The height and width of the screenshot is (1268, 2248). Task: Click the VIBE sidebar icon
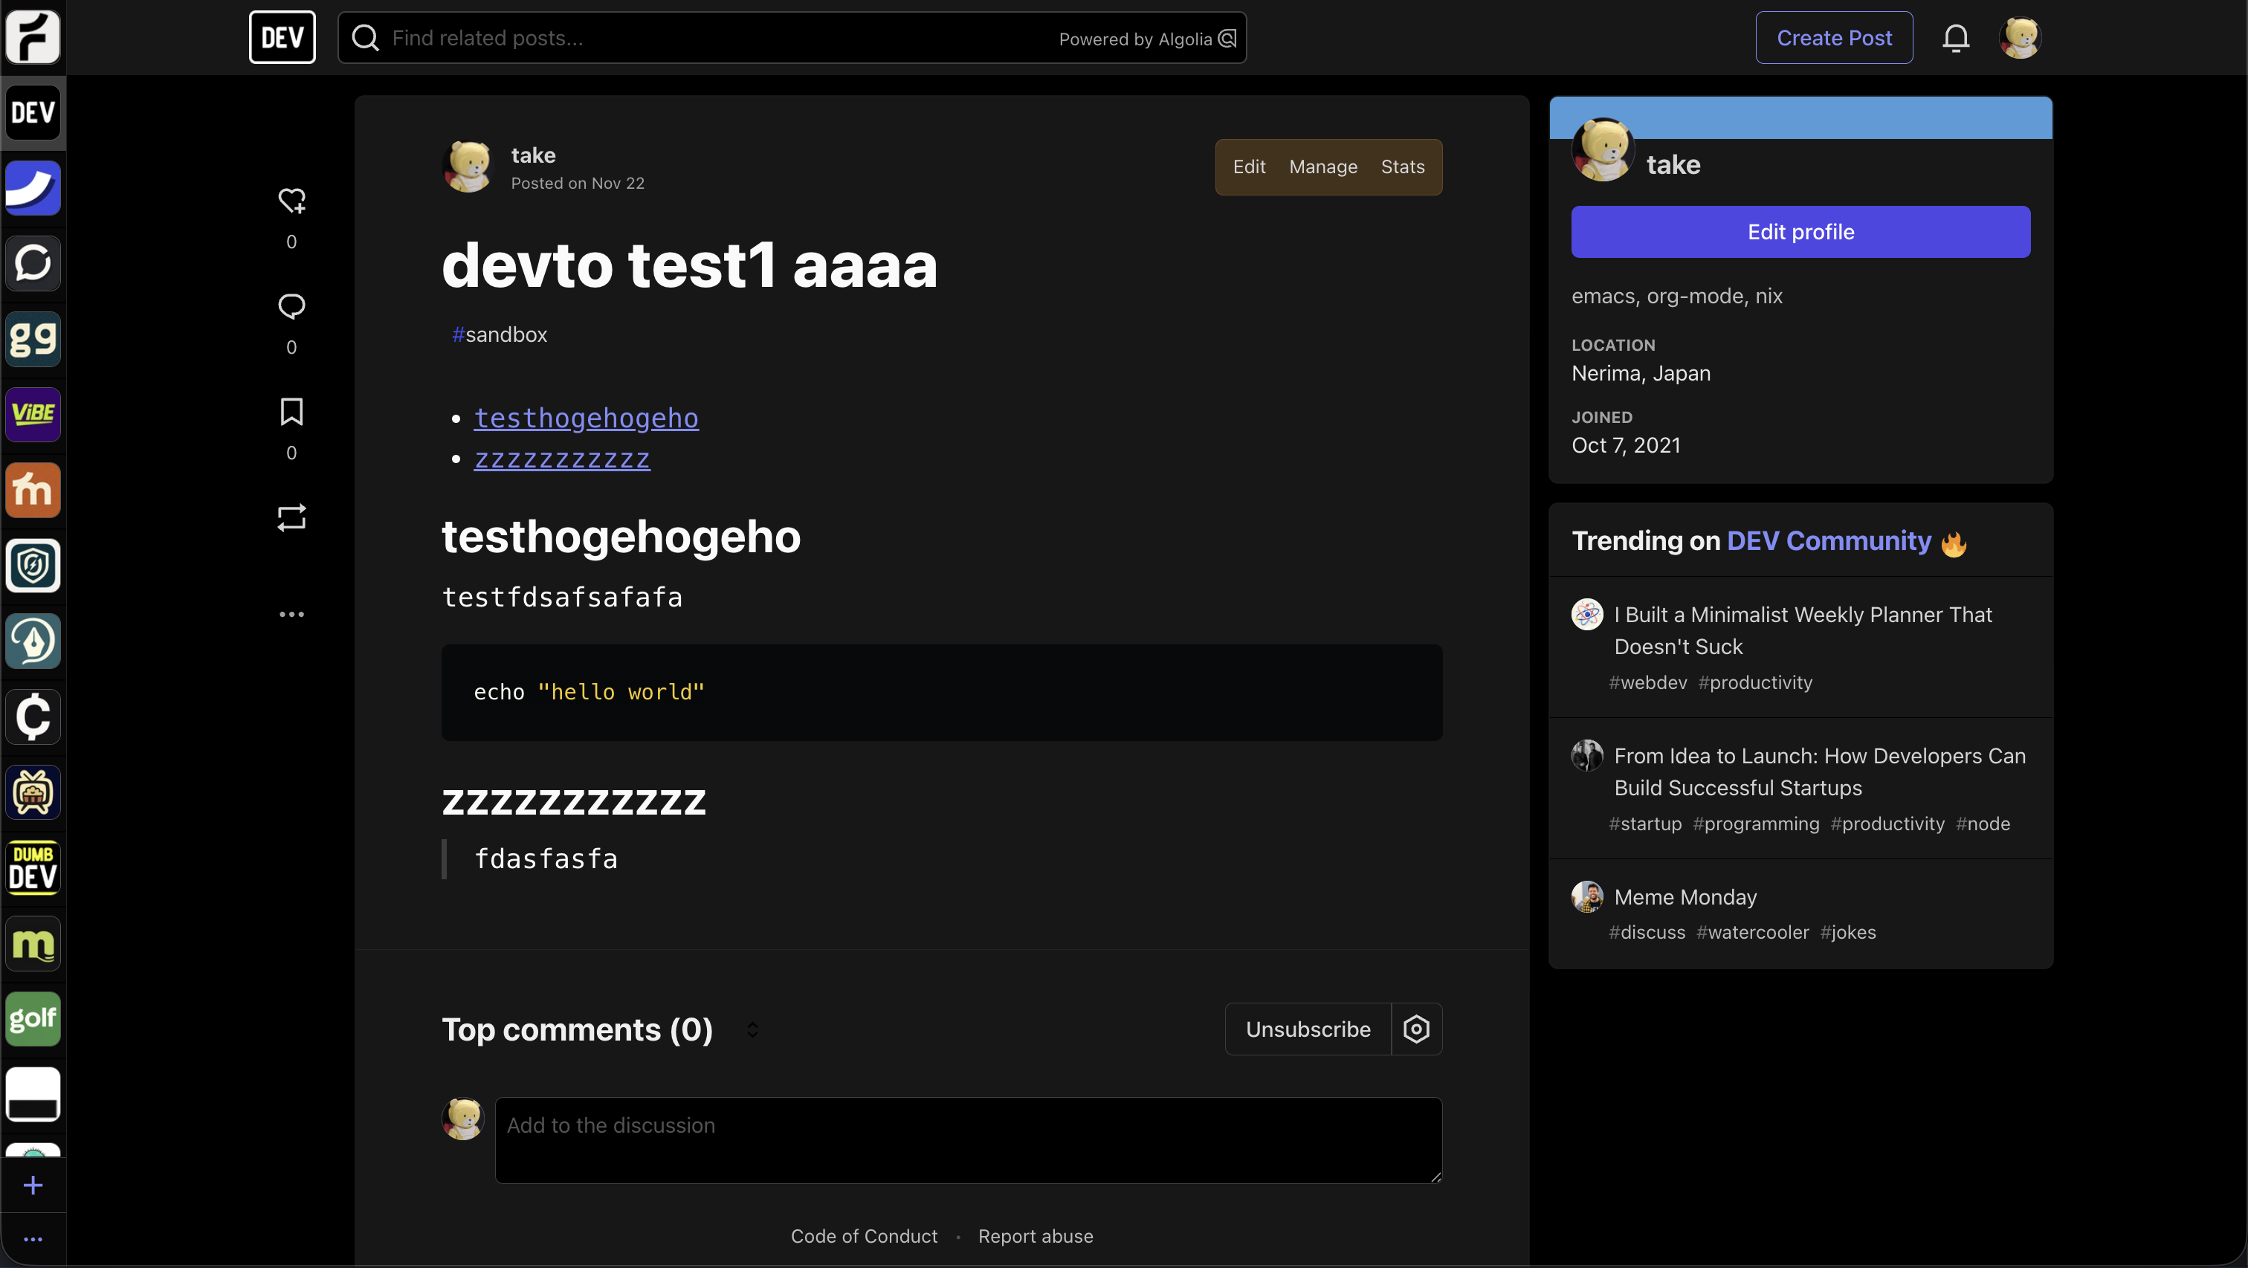pyautogui.click(x=33, y=414)
